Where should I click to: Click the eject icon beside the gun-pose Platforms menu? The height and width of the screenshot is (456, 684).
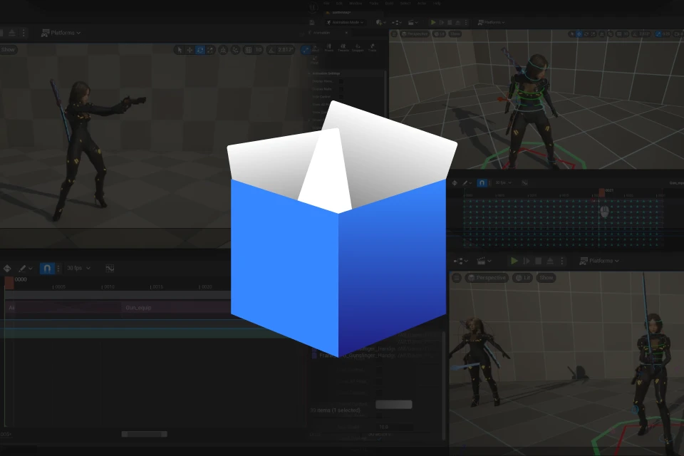[12, 33]
